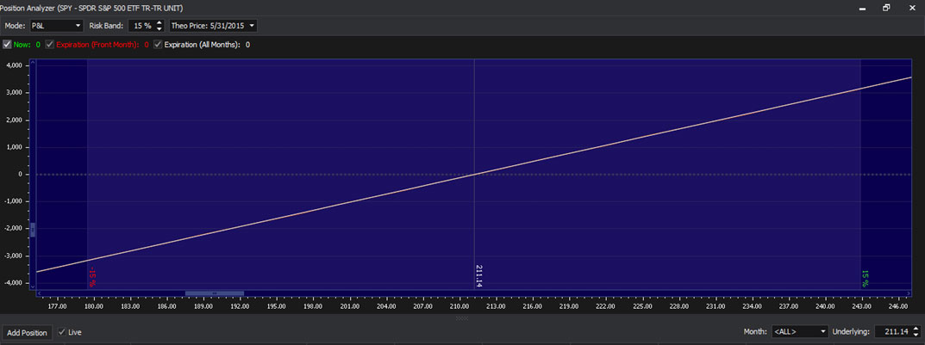Close the Position Analyzer window
Viewport: 925px width, 345px height.
(910, 8)
